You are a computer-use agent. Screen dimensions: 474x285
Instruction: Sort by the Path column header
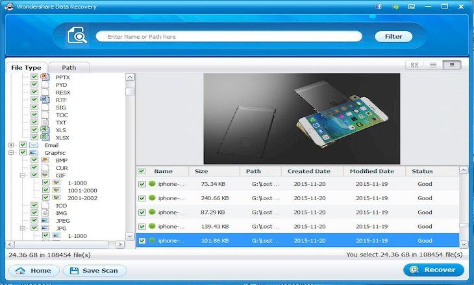(253, 171)
